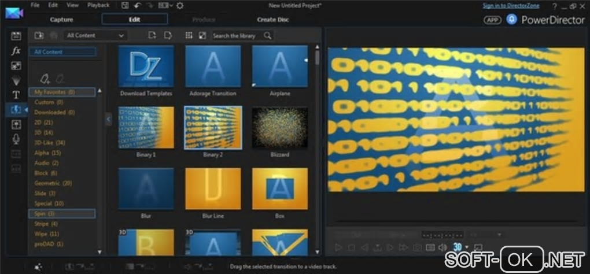Image resolution: width=590 pixels, height=274 pixels.
Task: Click the preview timecode field
Action: tap(443, 235)
